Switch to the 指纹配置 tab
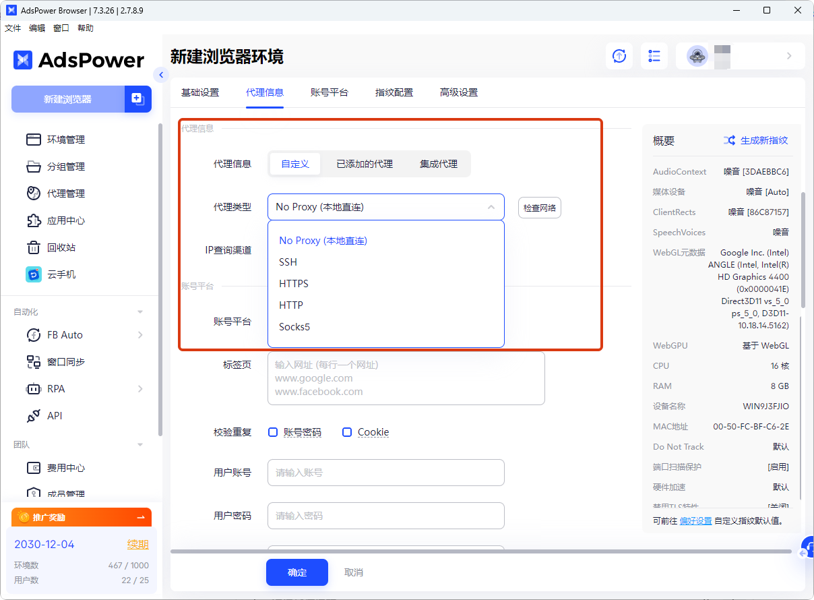 (x=394, y=92)
